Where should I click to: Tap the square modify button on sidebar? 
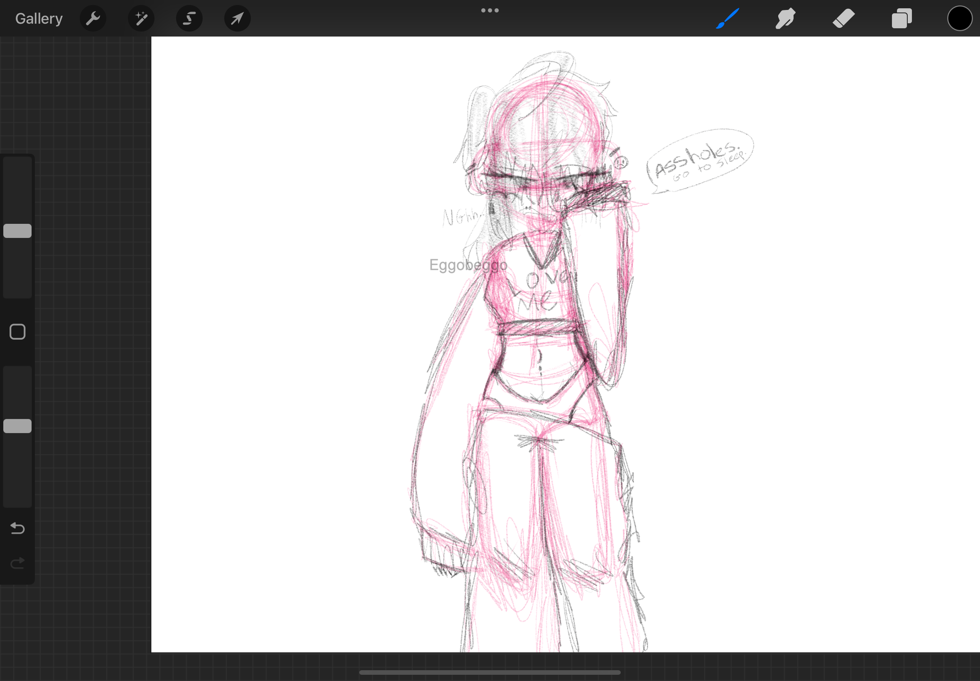(x=17, y=331)
